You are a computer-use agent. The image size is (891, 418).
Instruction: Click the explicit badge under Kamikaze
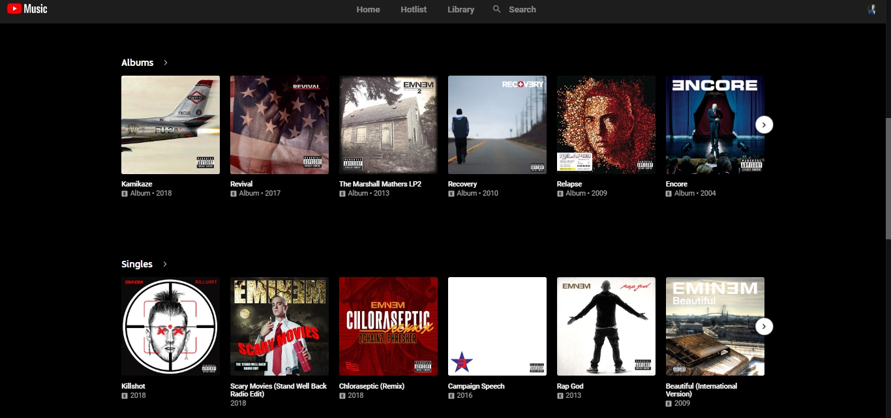(x=125, y=194)
